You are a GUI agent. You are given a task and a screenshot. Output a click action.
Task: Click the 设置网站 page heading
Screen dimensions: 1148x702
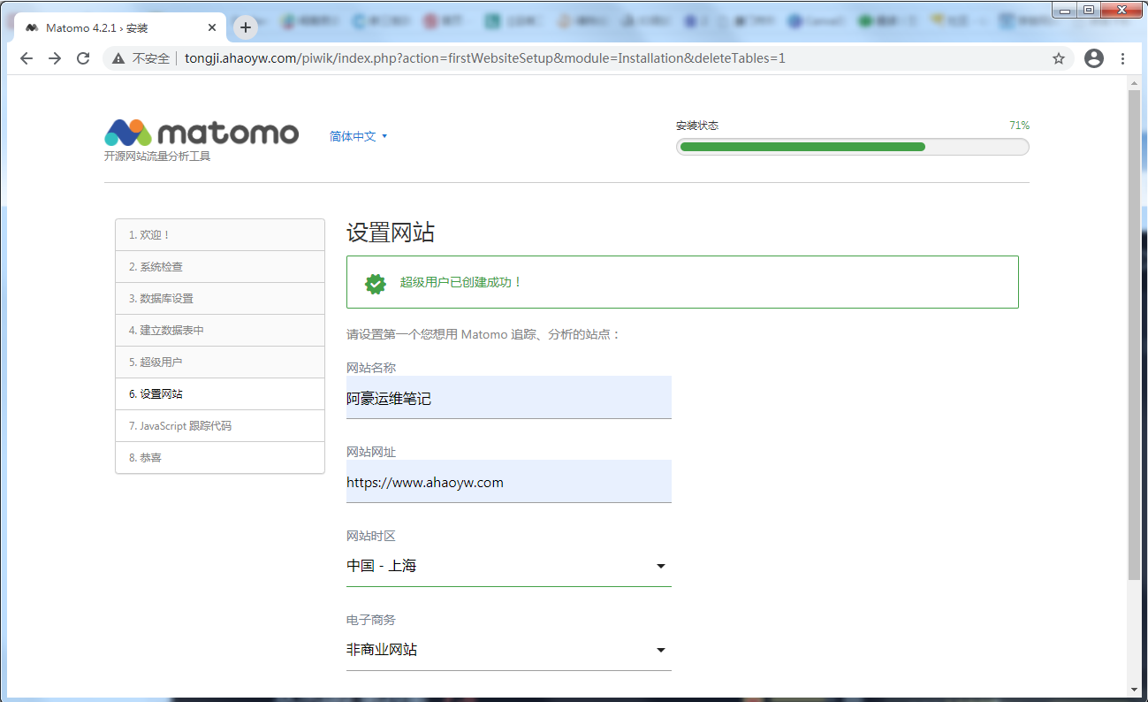pyautogui.click(x=391, y=233)
